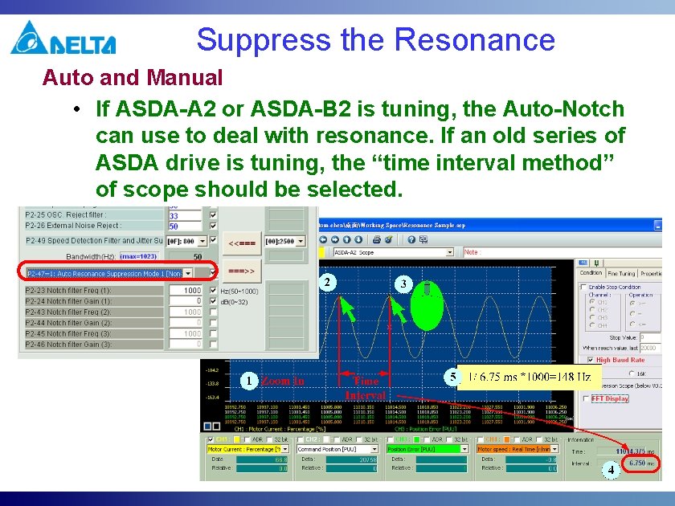Toggle the P2-26 External Noise Reject checkbox
The height and width of the screenshot is (506, 675).
click(x=213, y=226)
